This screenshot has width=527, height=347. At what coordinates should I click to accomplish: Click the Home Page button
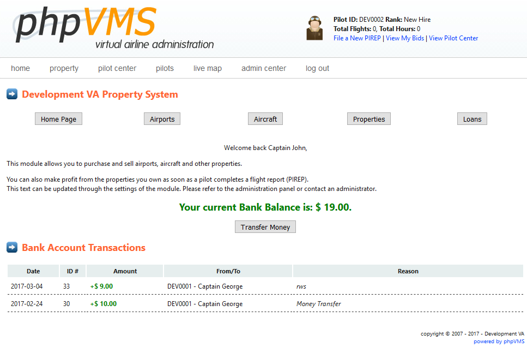[58, 119]
